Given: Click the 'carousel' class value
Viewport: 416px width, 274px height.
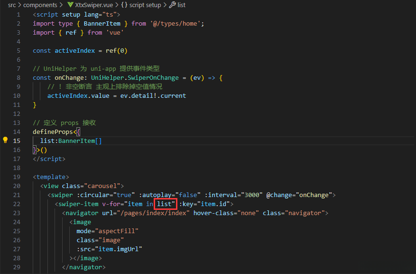Looking at the screenshot, I should point(102,186).
